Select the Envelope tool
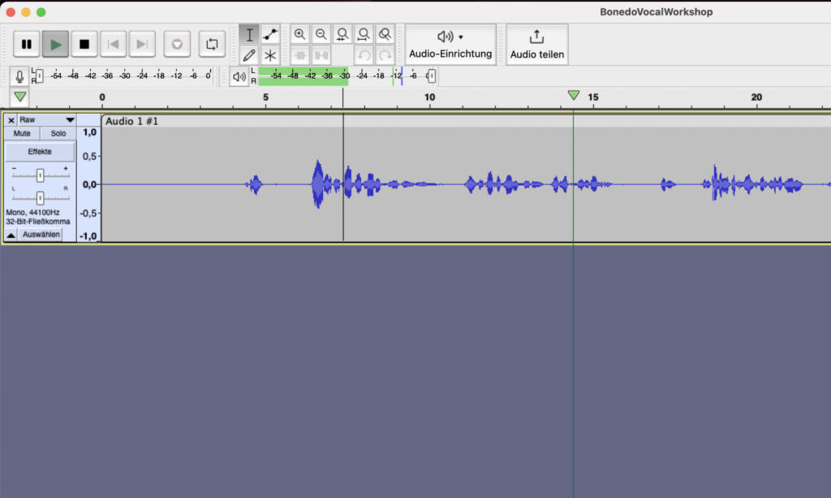The width and height of the screenshot is (831, 498). (x=270, y=34)
